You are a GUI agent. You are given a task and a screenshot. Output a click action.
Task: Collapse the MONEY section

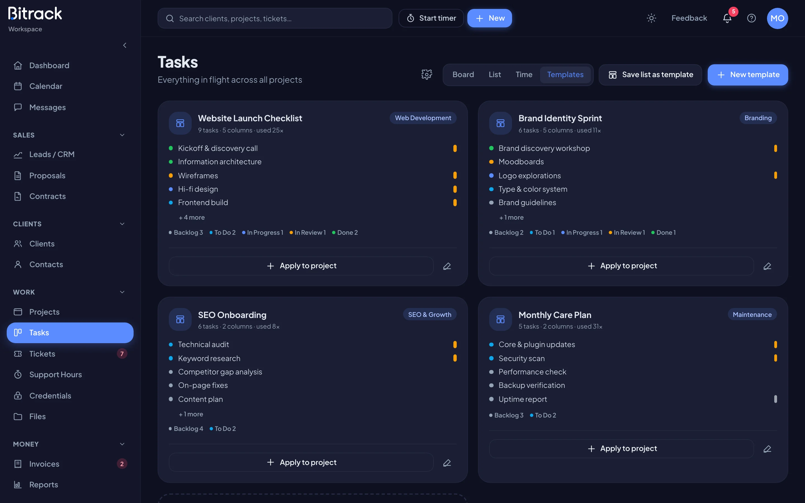pos(122,444)
